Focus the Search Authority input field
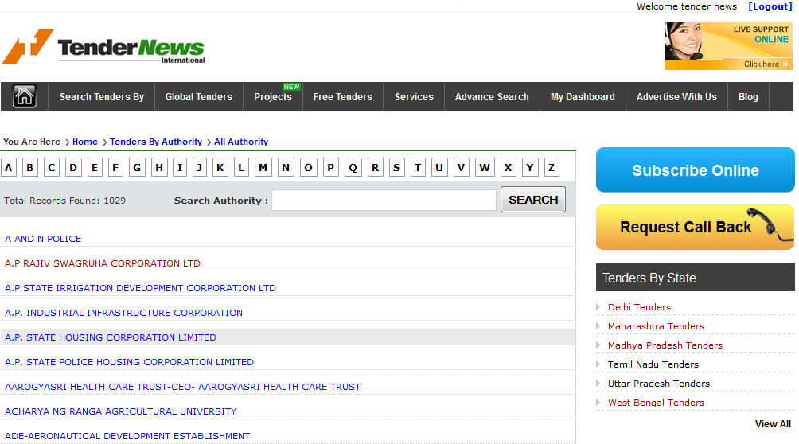 click(x=384, y=200)
